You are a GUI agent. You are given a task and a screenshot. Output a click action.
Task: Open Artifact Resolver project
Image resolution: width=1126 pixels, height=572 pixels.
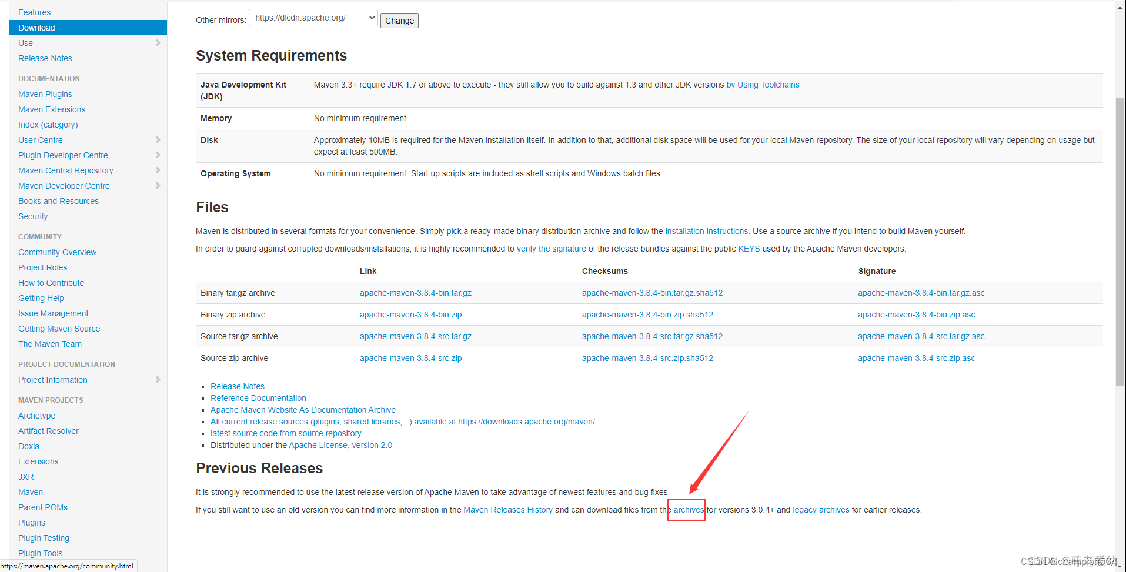pos(48,431)
